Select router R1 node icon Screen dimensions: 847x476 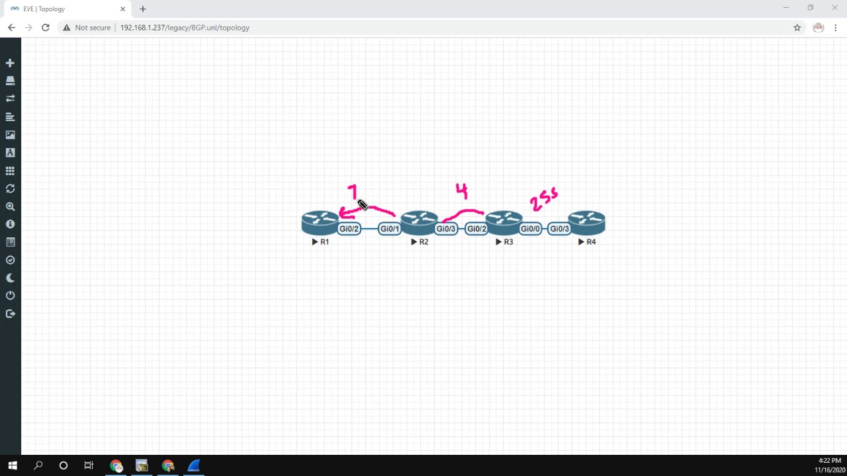[x=320, y=223]
